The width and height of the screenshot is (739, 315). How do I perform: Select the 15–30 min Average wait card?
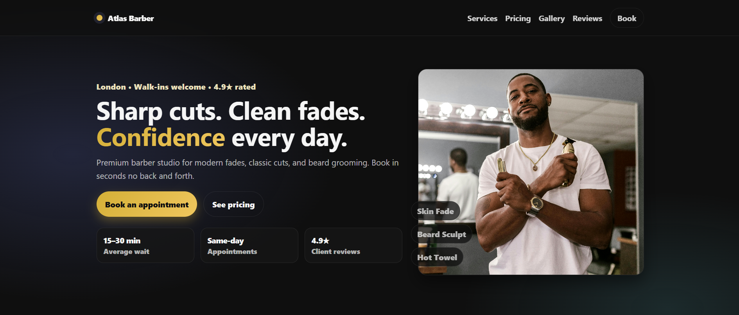[145, 245]
